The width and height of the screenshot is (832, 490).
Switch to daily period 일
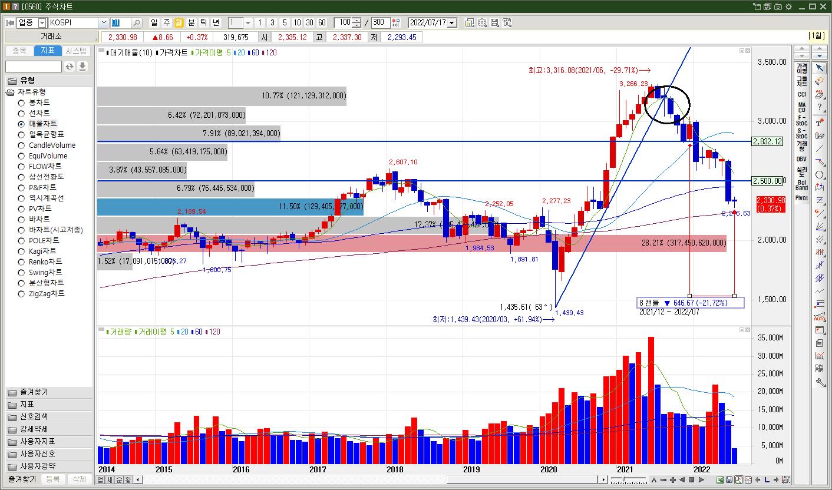(x=154, y=23)
